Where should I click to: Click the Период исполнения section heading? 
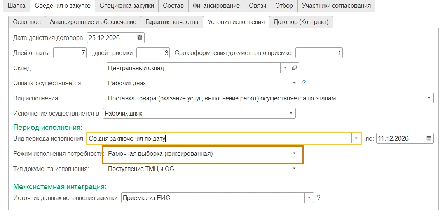coord(47,128)
